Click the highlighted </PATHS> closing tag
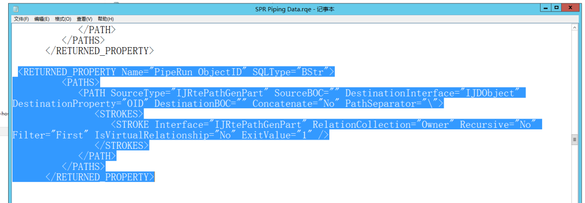Viewport: 585px width, 203px height. point(83,167)
